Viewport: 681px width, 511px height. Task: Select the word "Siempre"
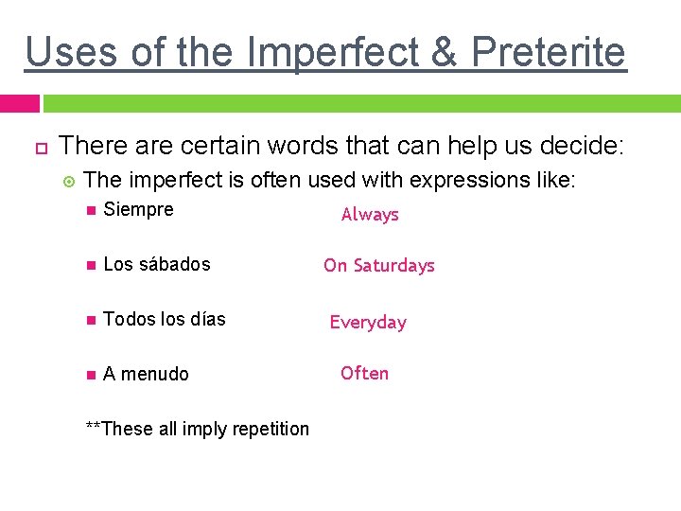pyautogui.click(x=138, y=210)
